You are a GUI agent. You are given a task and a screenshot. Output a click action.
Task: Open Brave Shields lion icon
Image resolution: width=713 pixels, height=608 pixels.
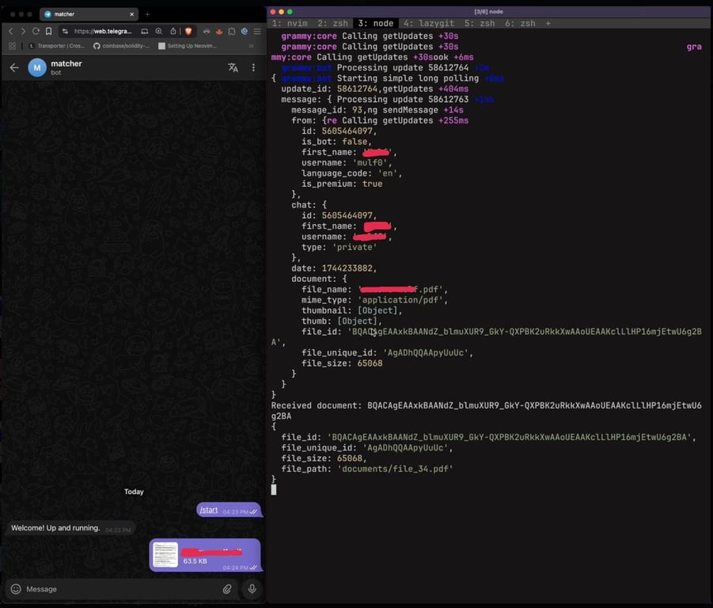(188, 32)
